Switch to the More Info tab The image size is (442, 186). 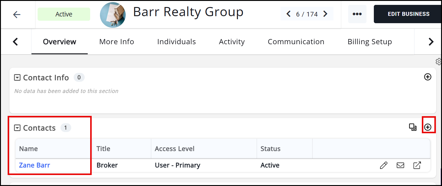click(x=116, y=42)
